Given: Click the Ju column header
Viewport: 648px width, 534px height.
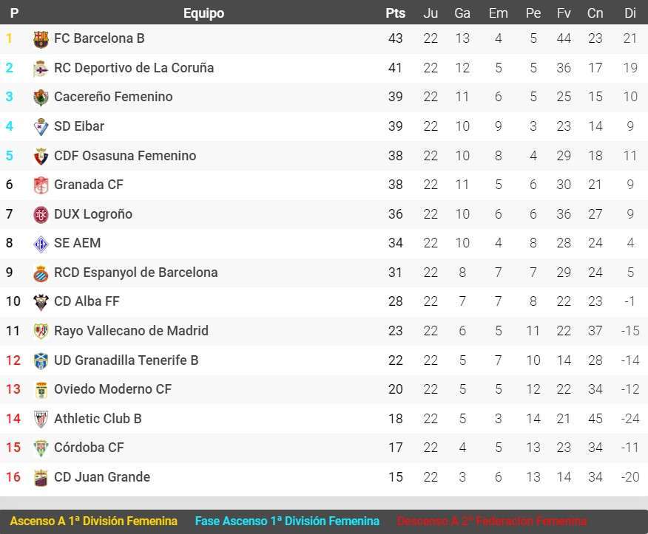Looking at the screenshot, I should (431, 13).
